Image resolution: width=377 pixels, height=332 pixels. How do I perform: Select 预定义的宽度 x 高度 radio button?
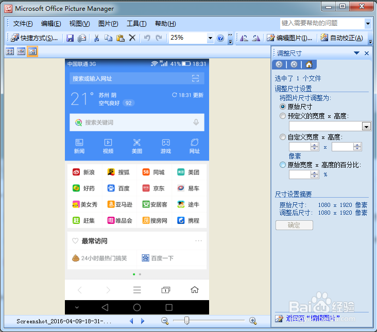(283, 116)
